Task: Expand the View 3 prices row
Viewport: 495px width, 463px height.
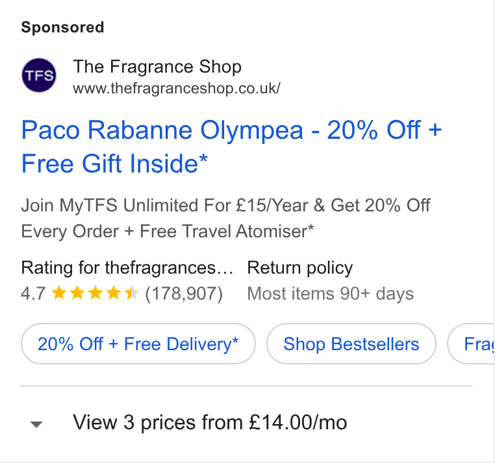Action: 247,422
